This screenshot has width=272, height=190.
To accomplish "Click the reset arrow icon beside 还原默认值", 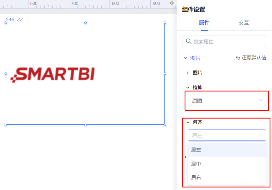I will point(238,58).
